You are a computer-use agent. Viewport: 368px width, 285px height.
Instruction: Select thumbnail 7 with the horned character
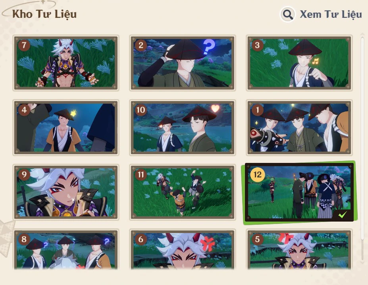coord(66,63)
